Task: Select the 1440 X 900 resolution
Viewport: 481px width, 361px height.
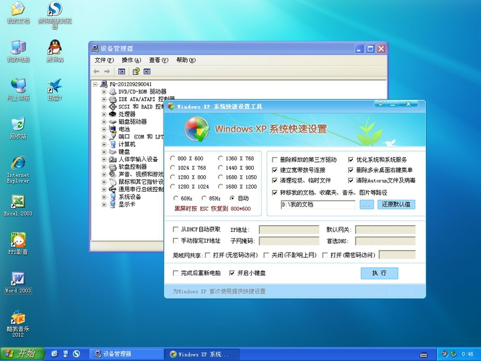Action: tap(220, 168)
